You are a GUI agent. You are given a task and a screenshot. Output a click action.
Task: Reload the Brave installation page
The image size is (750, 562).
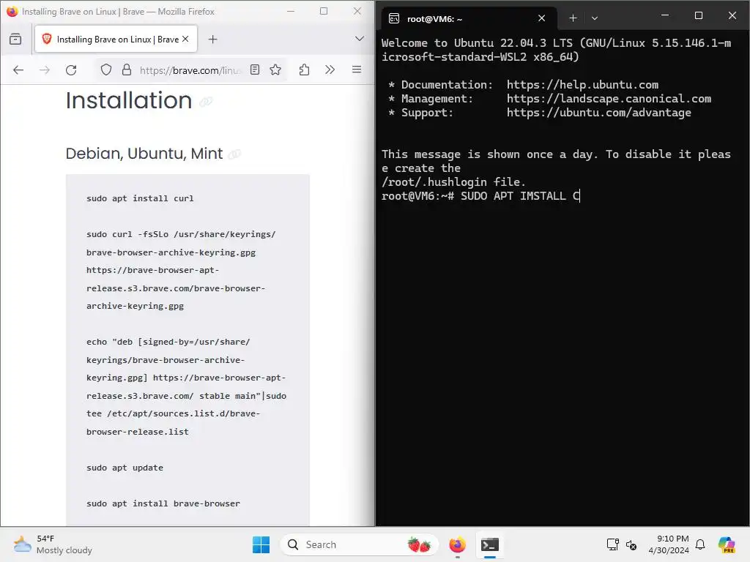(x=71, y=70)
